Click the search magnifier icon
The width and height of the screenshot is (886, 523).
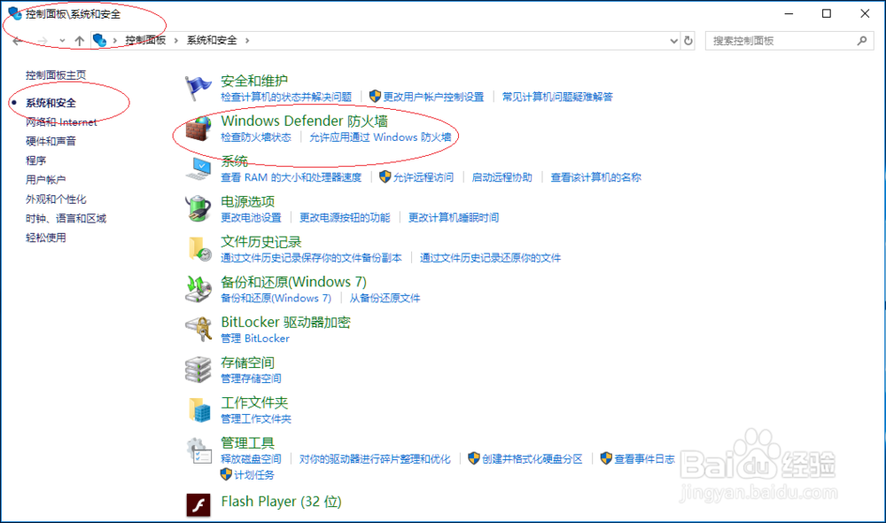pyautogui.click(x=862, y=41)
